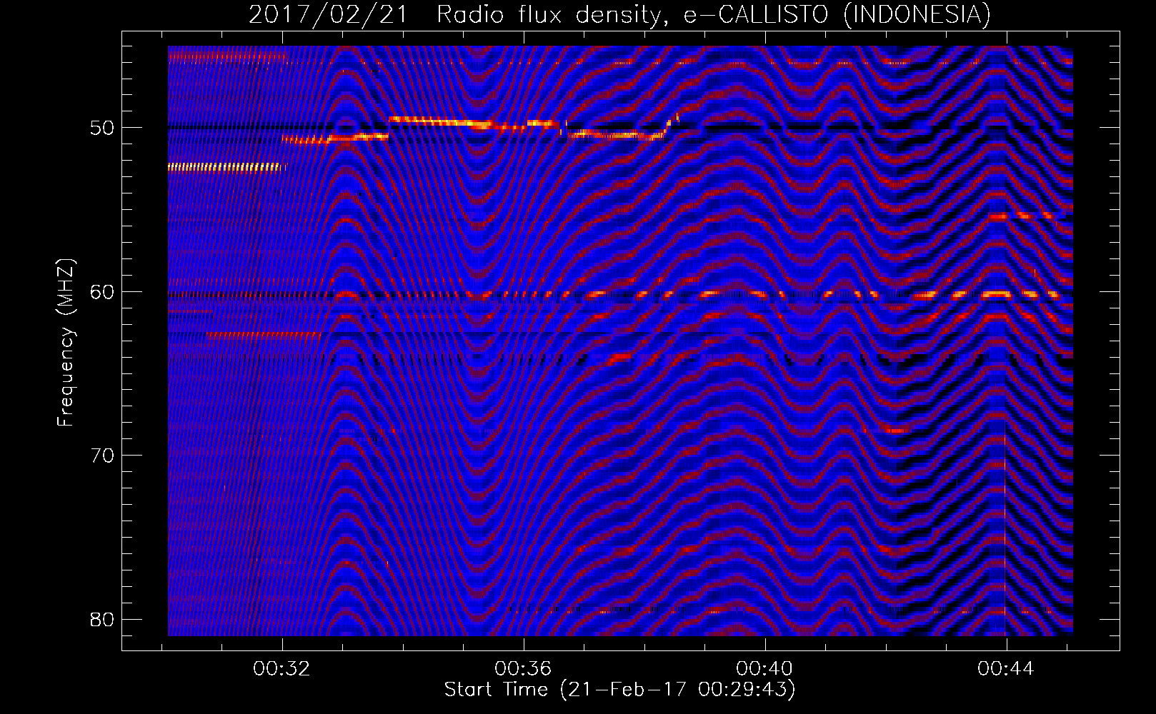Click the '60' frequency tick label
The height and width of the screenshot is (714, 1156).
tap(102, 292)
